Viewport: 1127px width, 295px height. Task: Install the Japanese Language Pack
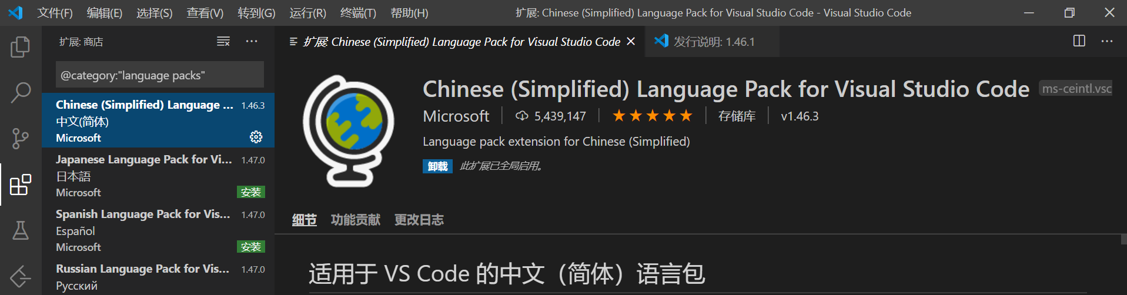pos(251,192)
